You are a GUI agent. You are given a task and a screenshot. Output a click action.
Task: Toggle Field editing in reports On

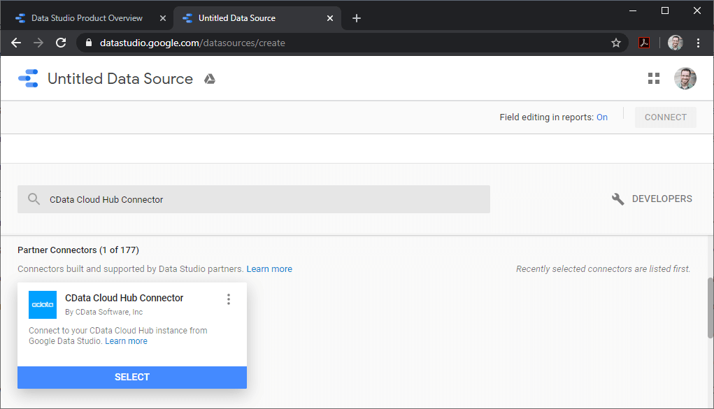coord(601,117)
